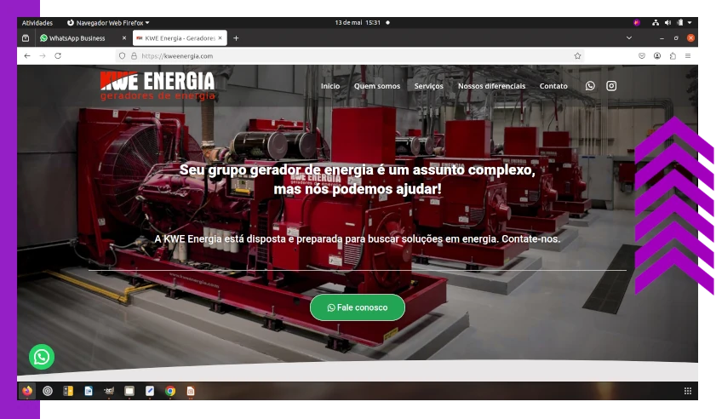Launch Google Chrome from the dock
This screenshot has width=716, height=419.
[170, 391]
